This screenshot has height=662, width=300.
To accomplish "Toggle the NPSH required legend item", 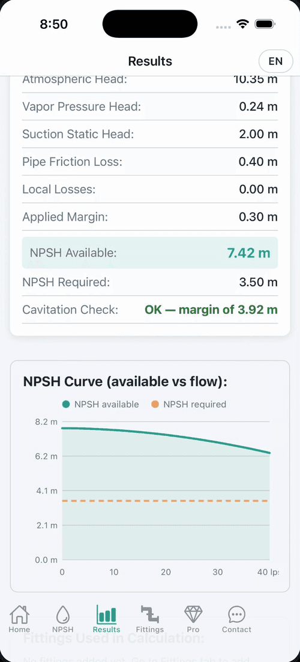I will point(189,405).
